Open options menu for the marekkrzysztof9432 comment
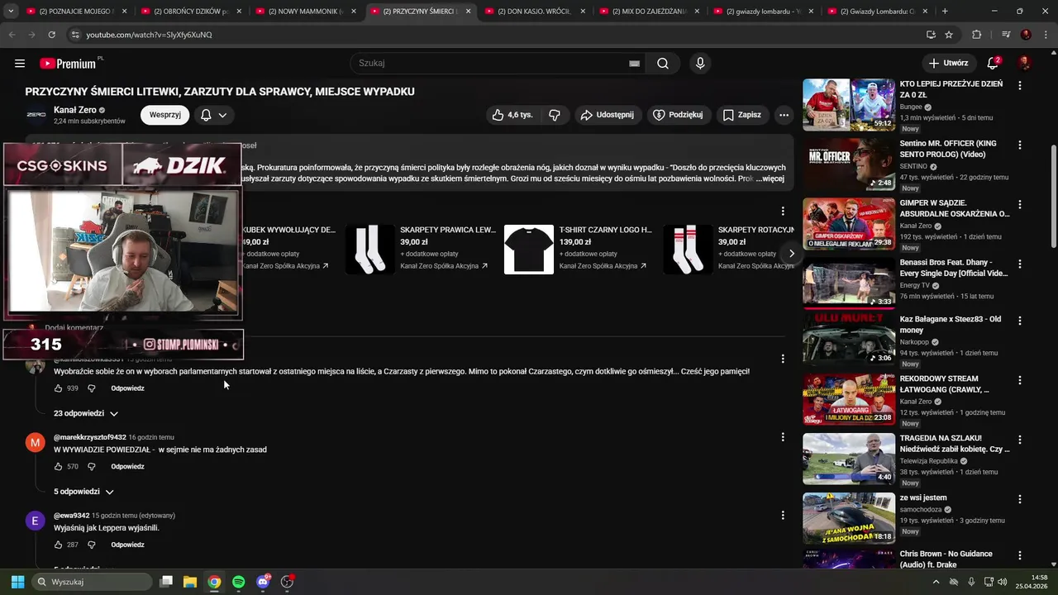1058x595 pixels. coord(783,437)
